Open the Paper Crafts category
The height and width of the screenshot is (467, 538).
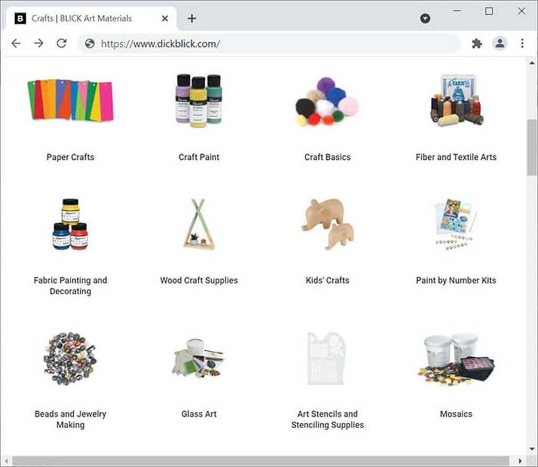(70, 157)
